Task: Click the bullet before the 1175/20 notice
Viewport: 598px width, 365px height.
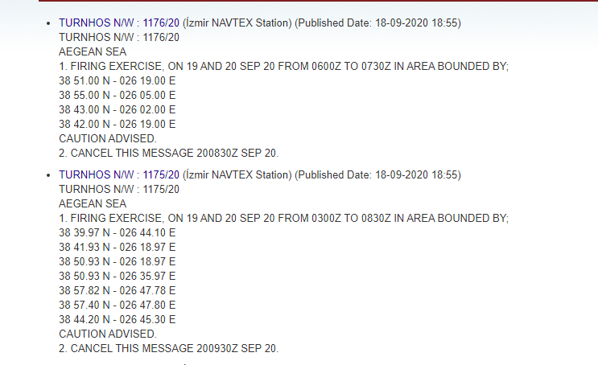Action: pyautogui.click(x=48, y=175)
